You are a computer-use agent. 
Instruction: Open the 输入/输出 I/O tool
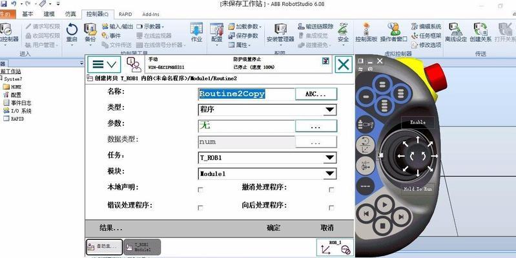[118, 26]
